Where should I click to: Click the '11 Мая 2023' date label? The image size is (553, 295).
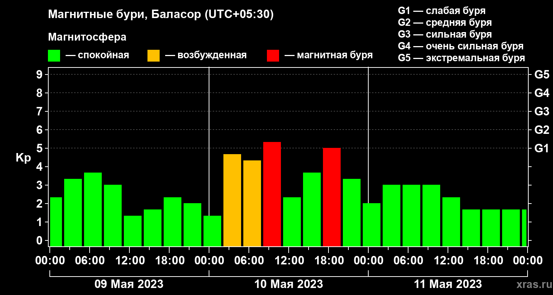pyautogui.click(x=448, y=284)
